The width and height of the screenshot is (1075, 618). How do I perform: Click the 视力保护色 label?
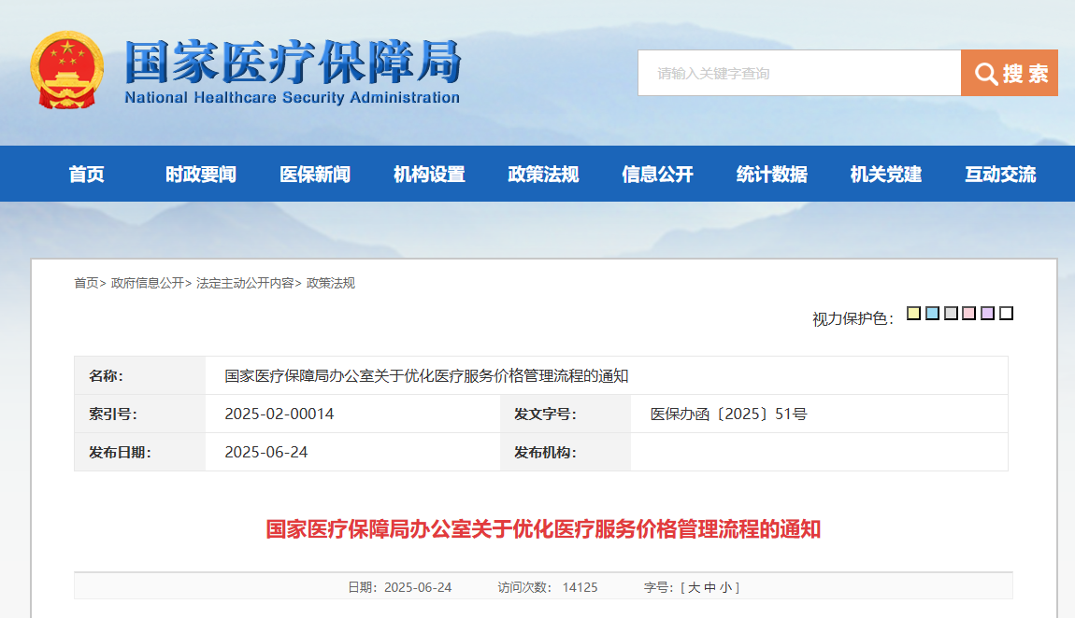pos(853,319)
